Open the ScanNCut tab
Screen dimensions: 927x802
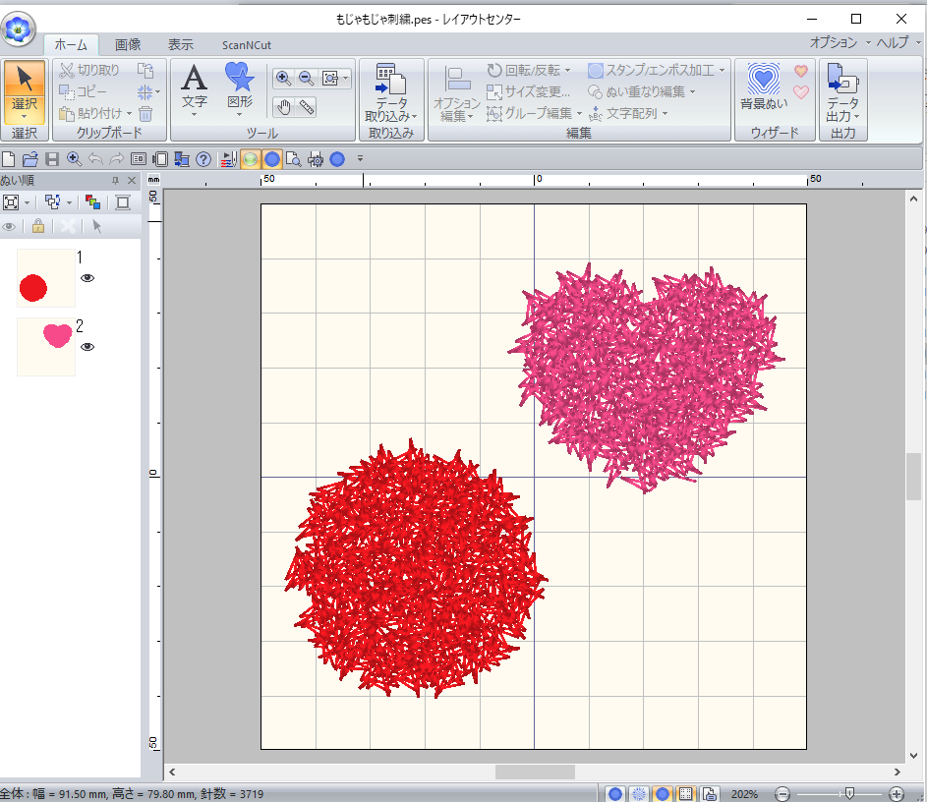pos(246,44)
